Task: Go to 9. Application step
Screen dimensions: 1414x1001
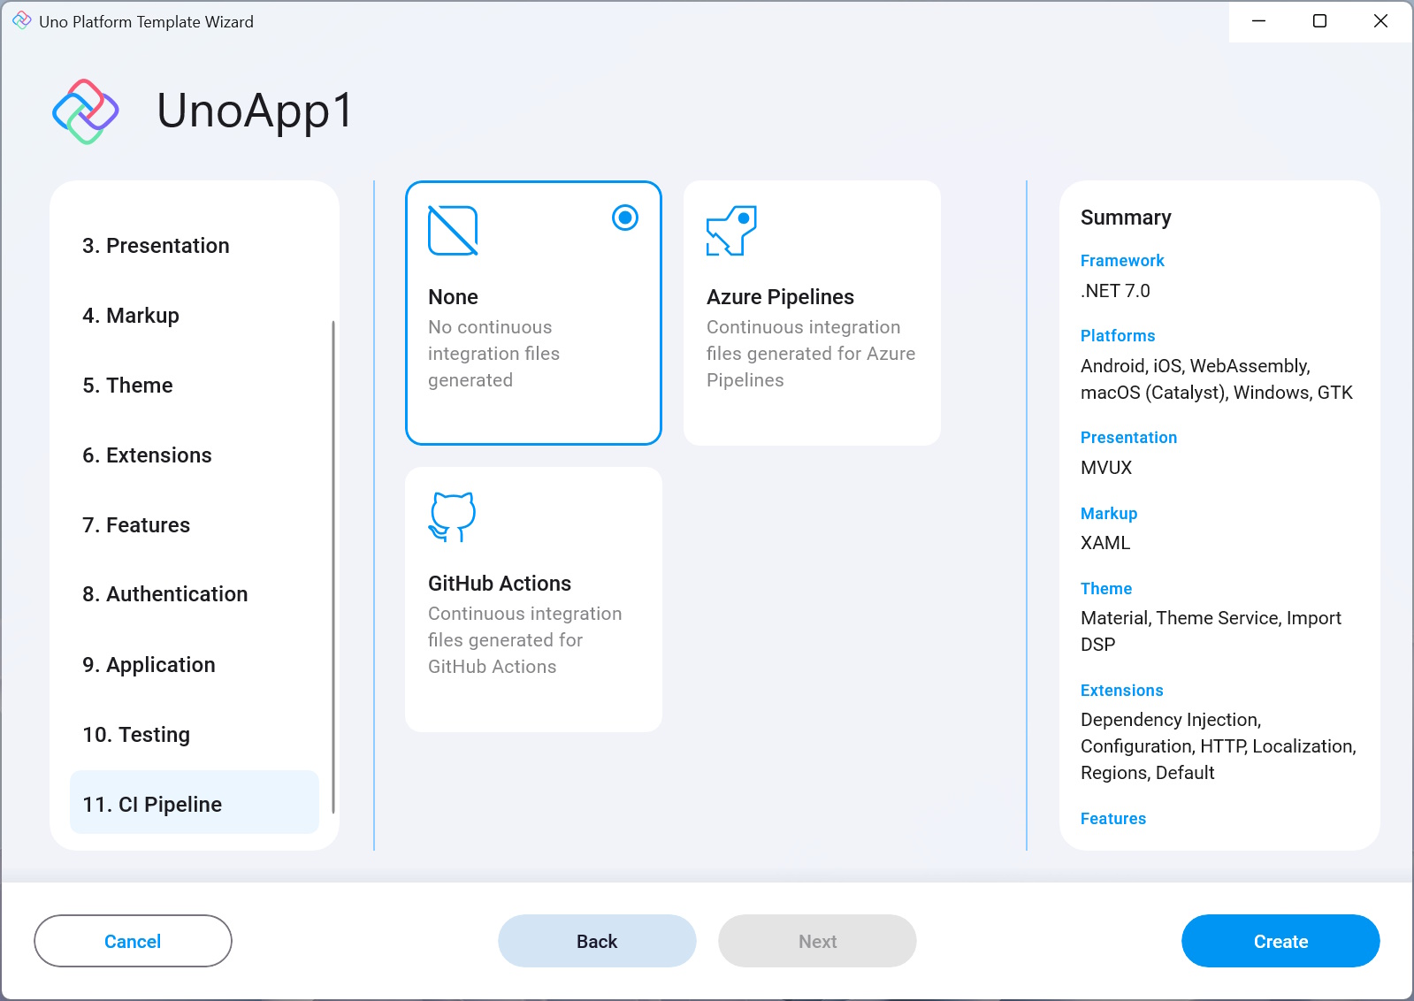Action: pyautogui.click(x=195, y=665)
